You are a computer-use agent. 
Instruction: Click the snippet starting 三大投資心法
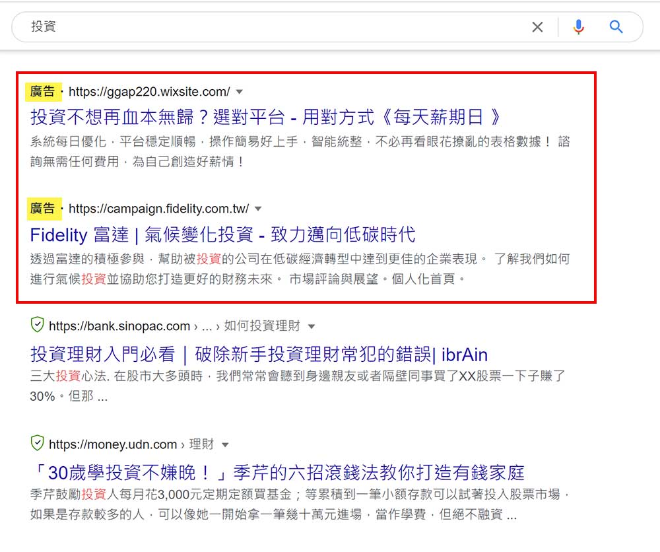pyautogui.click(x=298, y=386)
